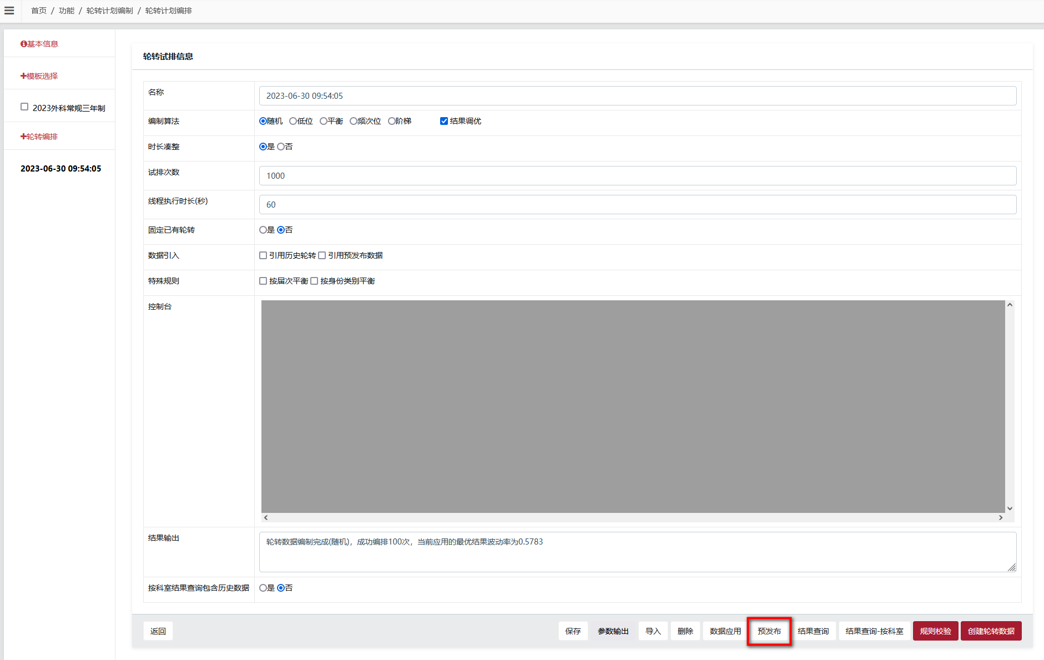This screenshot has width=1044, height=660.
Task: Click the 预发布 button
Action: point(769,631)
